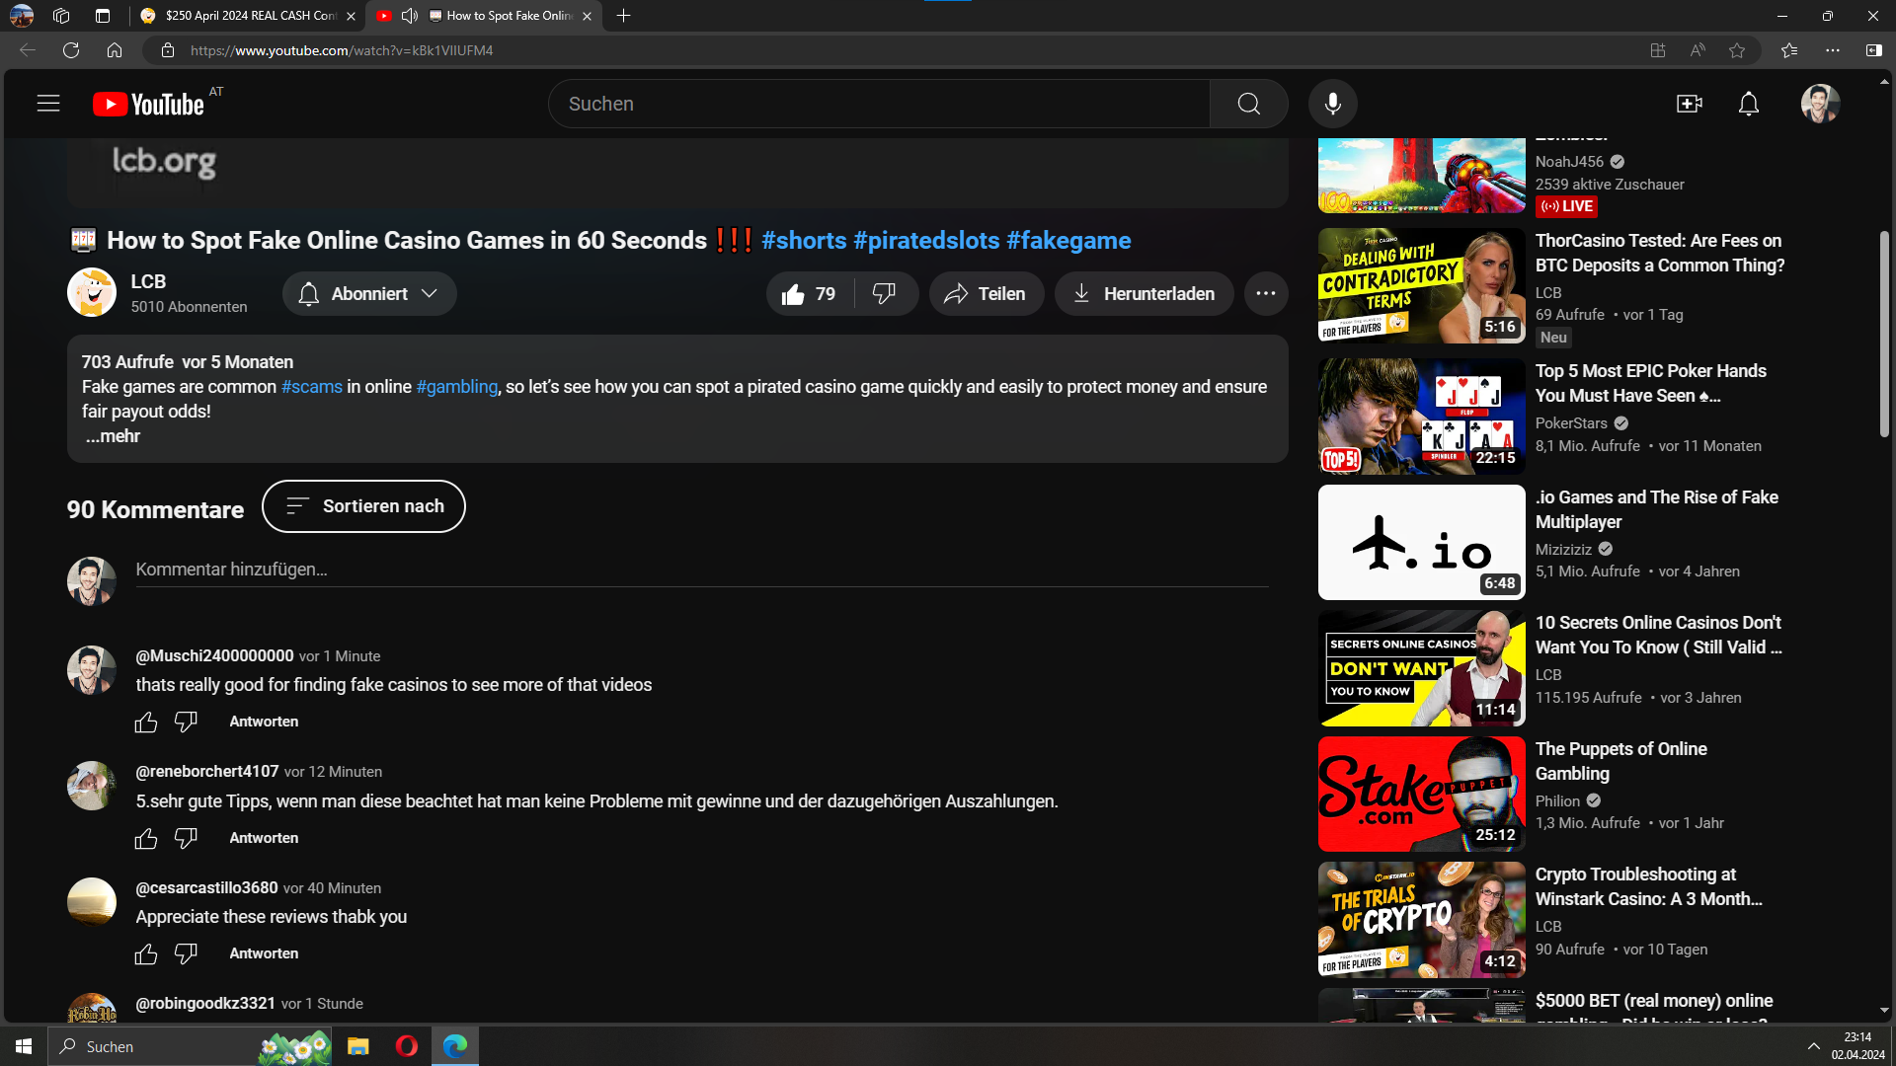Expand description with ...mehr
This screenshot has height=1066, width=1896.
[113, 436]
